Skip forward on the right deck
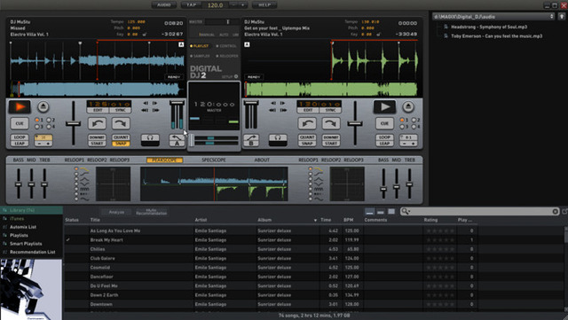 (x=283, y=110)
